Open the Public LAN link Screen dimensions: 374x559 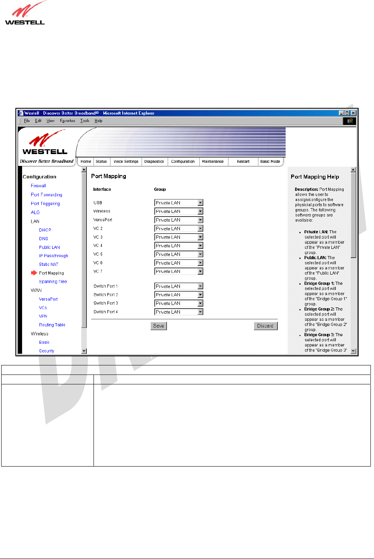[x=49, y=247]
